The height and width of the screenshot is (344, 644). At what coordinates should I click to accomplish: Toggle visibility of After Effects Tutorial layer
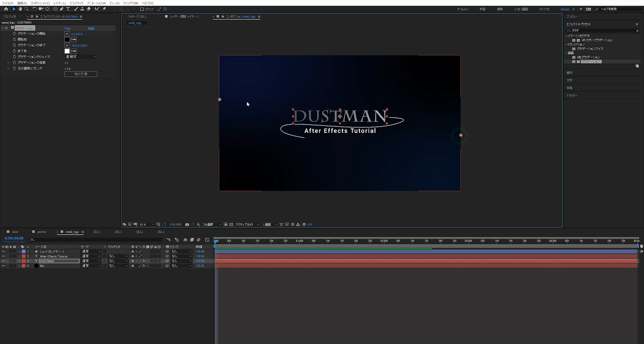[3, 256]
